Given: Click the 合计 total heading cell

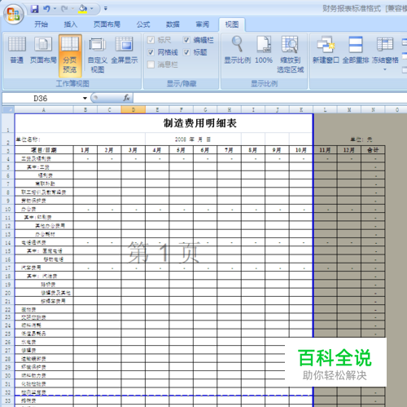Looking at the screenshot, I should pos(373,150).
